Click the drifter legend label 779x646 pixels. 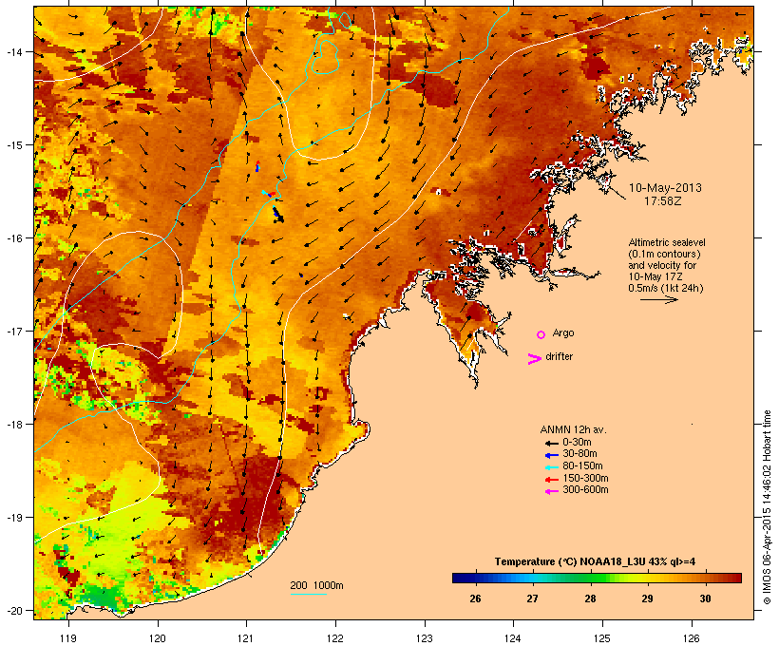[559, 356]
